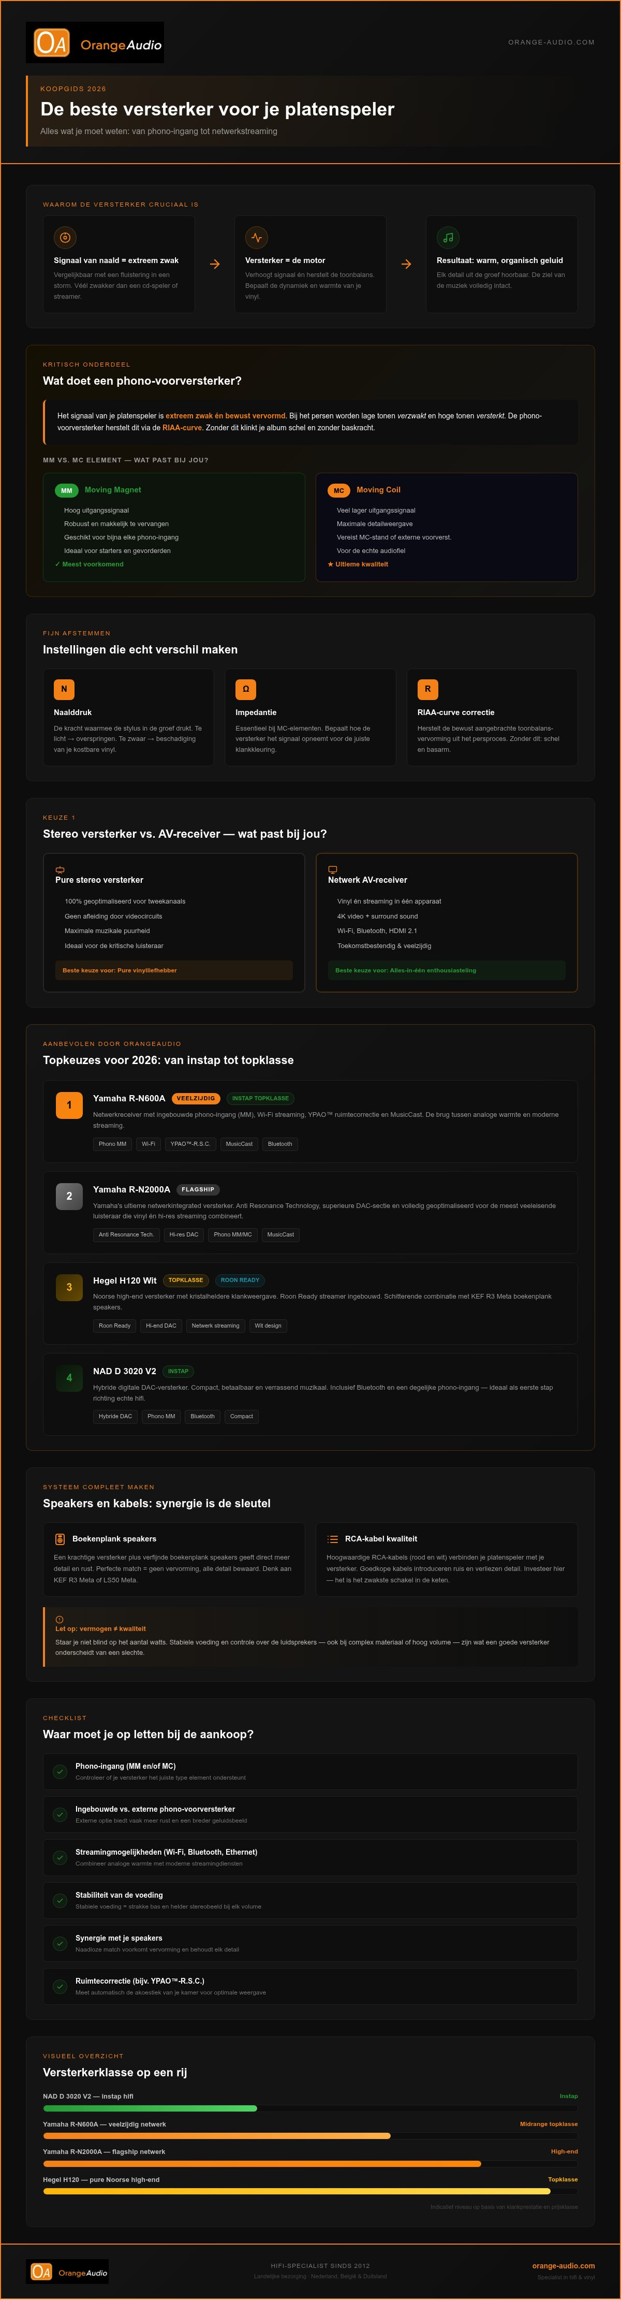Click the orange number 1 badge for Yamaha R-N600A
This screenshot has width=621, height=2300.
[69, 1105]
